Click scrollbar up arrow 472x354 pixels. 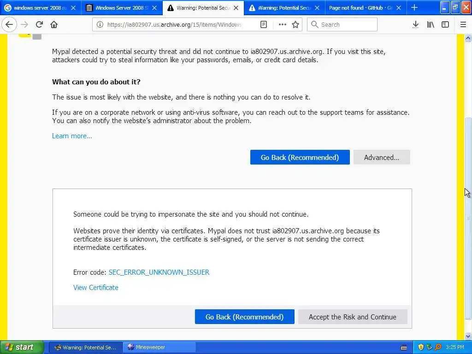pos(468,38)
